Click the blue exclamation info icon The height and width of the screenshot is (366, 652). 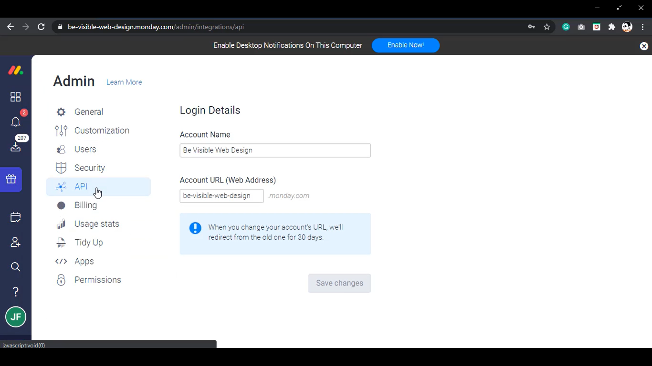tap(195, 228)
